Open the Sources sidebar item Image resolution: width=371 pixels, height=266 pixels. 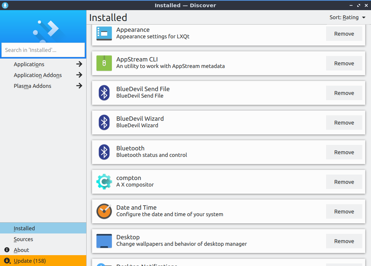coord(23,239)
